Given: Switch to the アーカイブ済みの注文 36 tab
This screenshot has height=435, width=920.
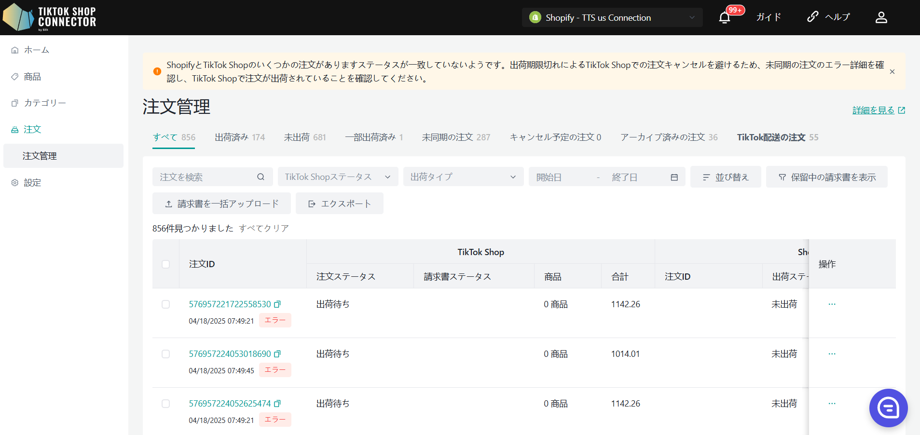Looking at the screenshot, I should coord(669,137).
